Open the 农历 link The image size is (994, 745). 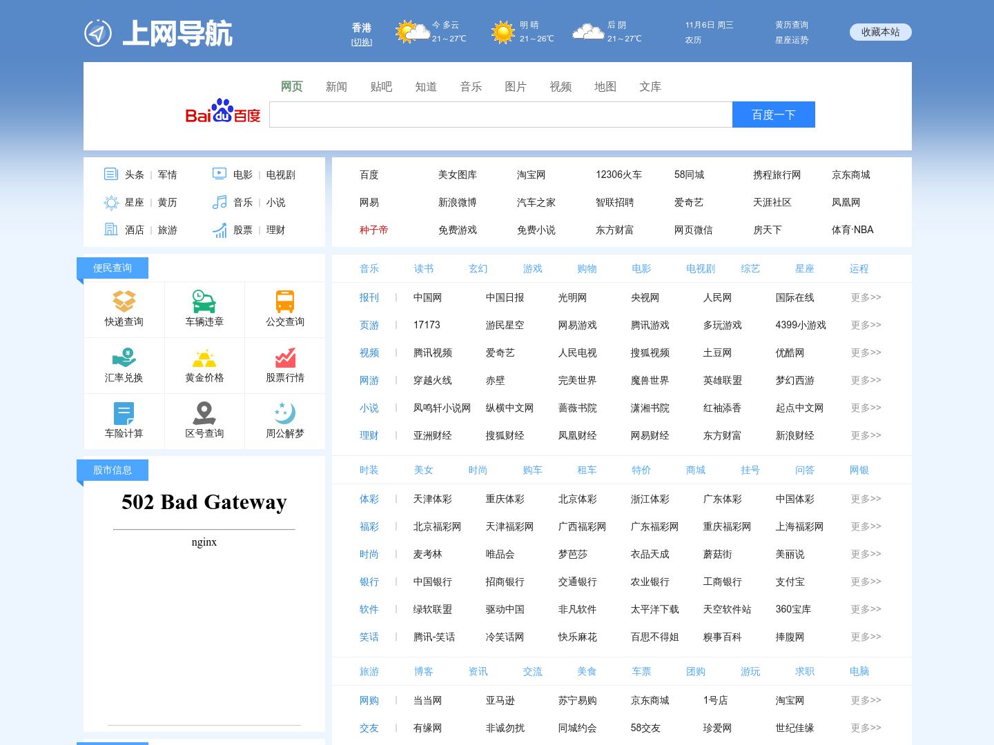tap(694, 40)
